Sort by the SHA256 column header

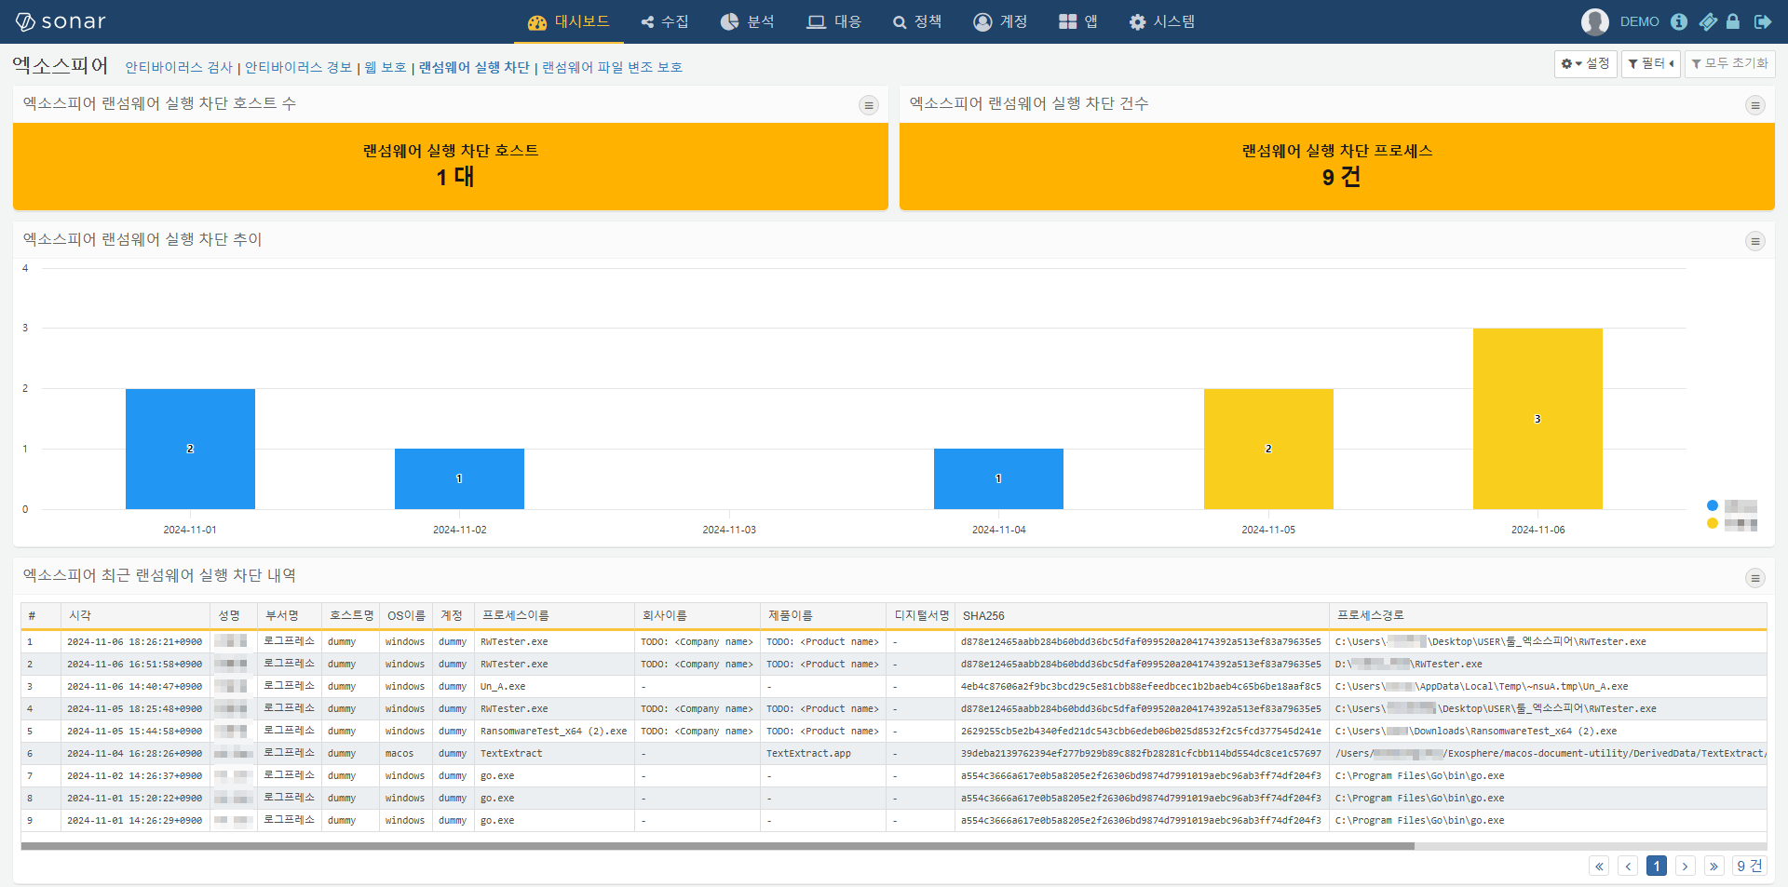(x=1142, y=615)
